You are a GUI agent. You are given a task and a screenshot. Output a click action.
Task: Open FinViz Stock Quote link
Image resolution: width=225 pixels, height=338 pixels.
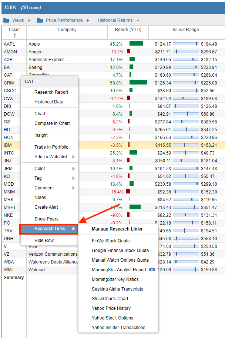pos(111,241)
